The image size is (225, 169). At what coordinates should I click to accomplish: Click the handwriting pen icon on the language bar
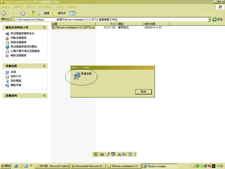click(119, 154)
